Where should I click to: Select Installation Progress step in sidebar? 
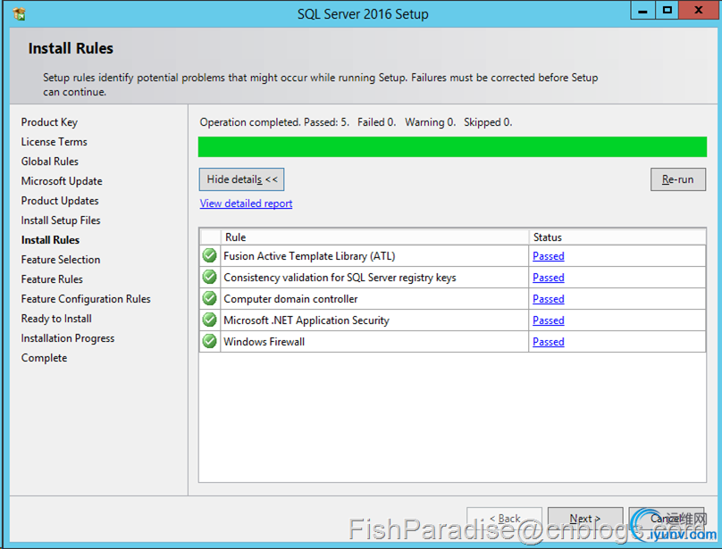click(x=68, y=338)
